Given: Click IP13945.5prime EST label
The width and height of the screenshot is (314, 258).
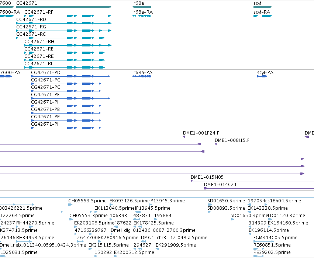Looking at the screenshot, I should coord(153,208).
